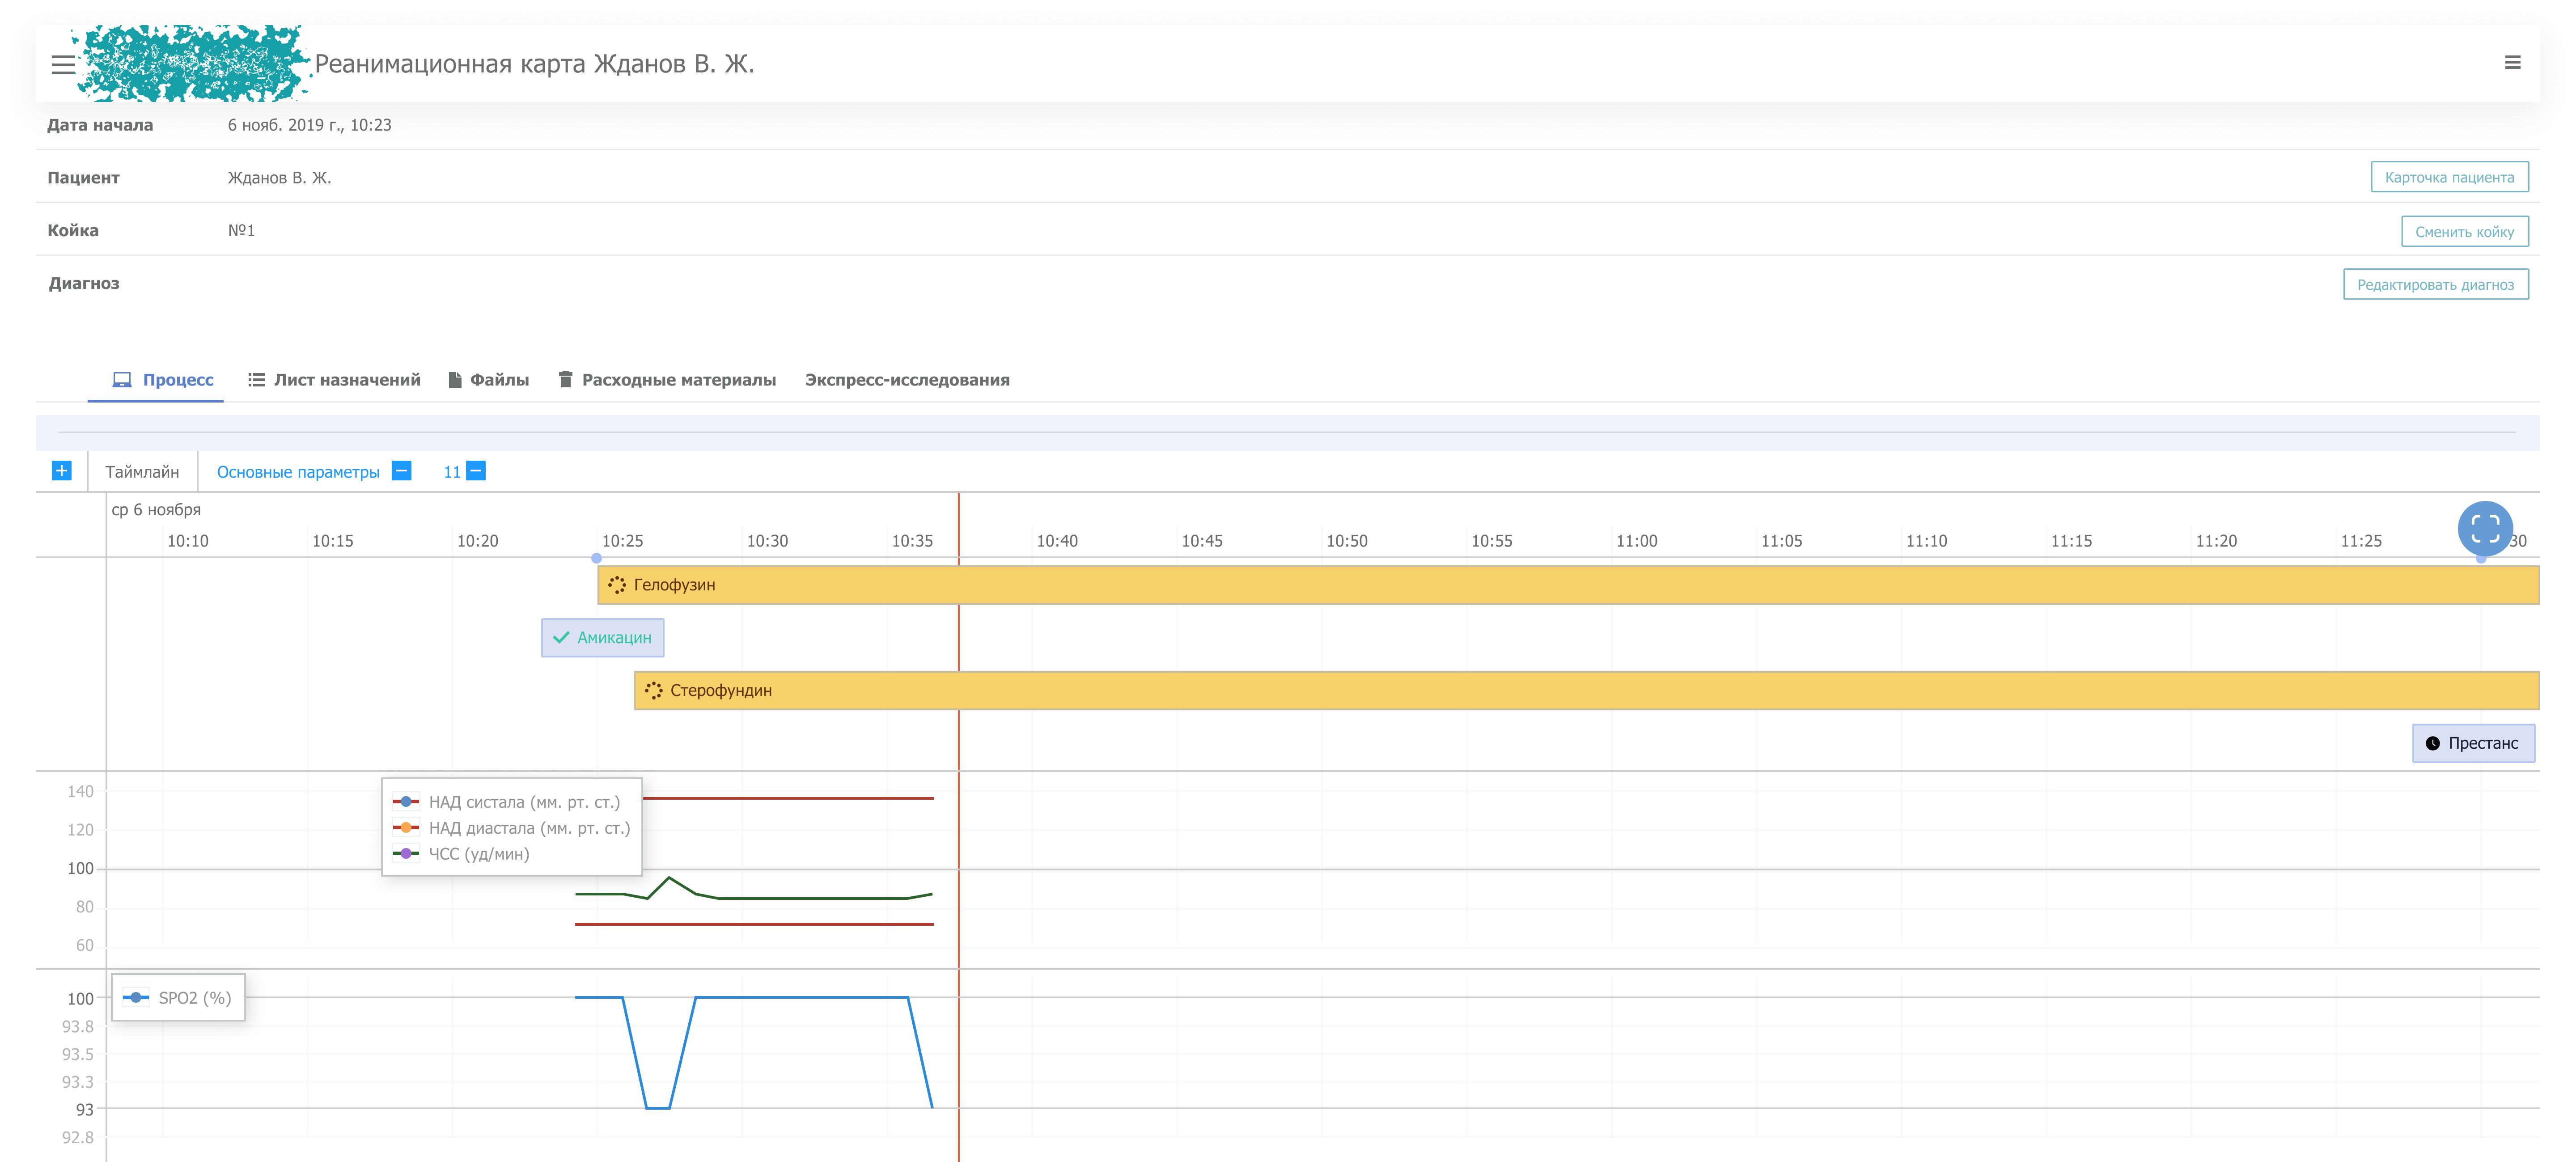Click the clock icon on Престанс

2432,744
